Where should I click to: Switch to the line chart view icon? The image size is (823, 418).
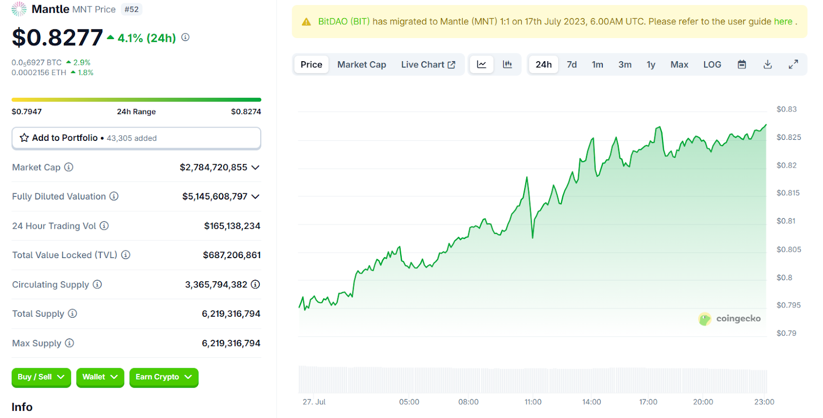click(x=481, y=64)
